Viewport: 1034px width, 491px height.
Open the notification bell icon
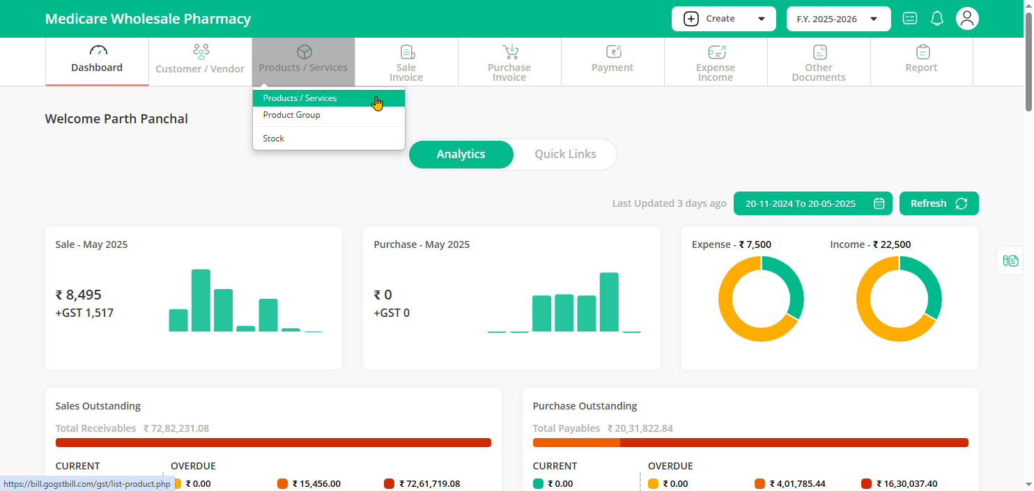[x=937, y=19]
